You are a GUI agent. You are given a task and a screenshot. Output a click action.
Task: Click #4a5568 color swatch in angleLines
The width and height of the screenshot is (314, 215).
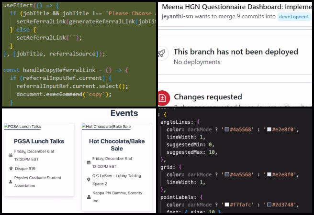click(x=227, y=129)
